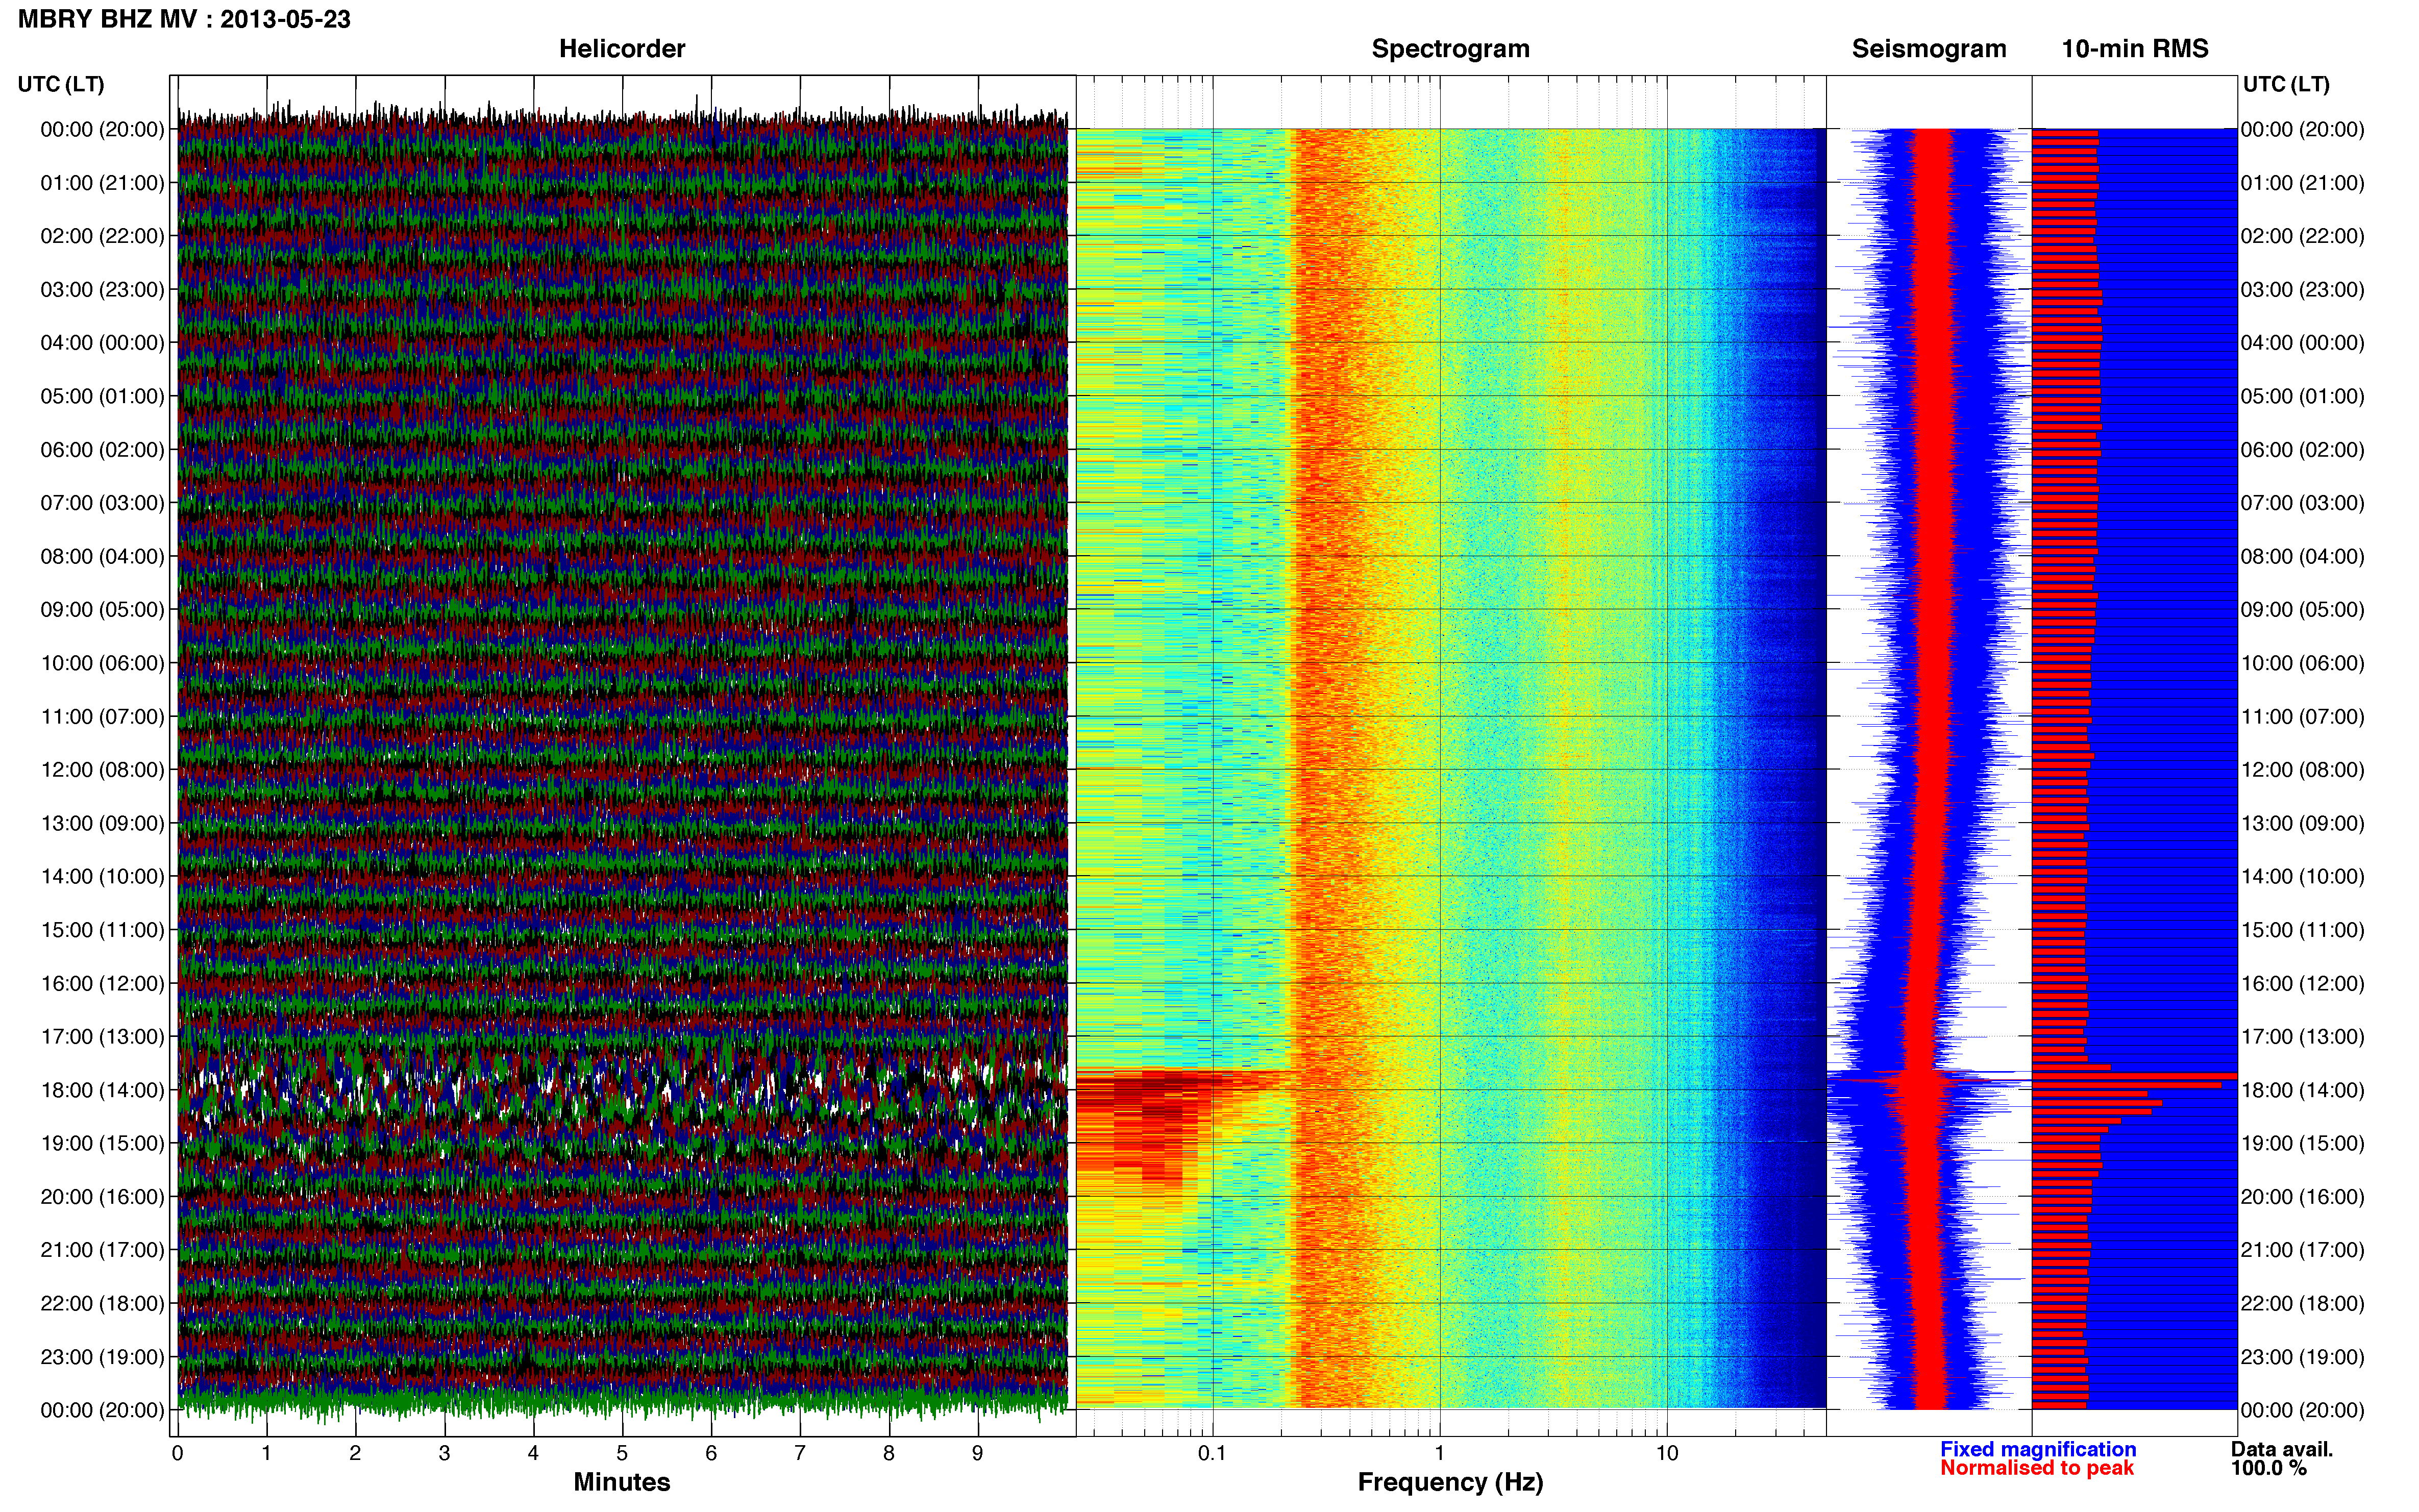The height and width of the screenshot is (1512, 2419).
Task: Click the left '21:00 (17:00)' time label
Action: tap(102, 1250)
